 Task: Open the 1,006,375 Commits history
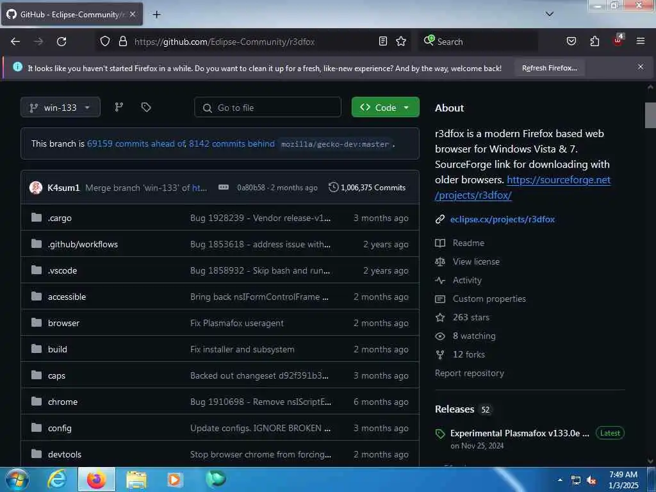pyautogui.click(x=367, y=188)
